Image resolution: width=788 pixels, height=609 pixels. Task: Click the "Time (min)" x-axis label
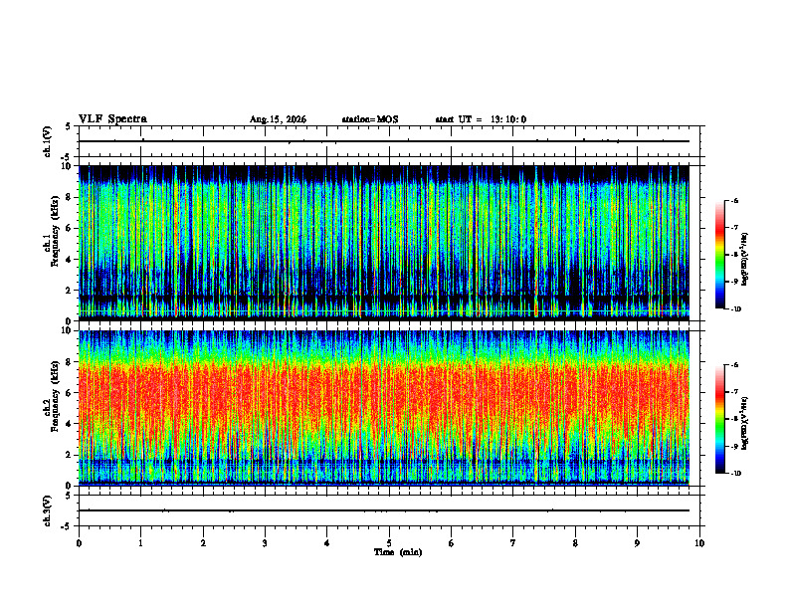point(398,552)
